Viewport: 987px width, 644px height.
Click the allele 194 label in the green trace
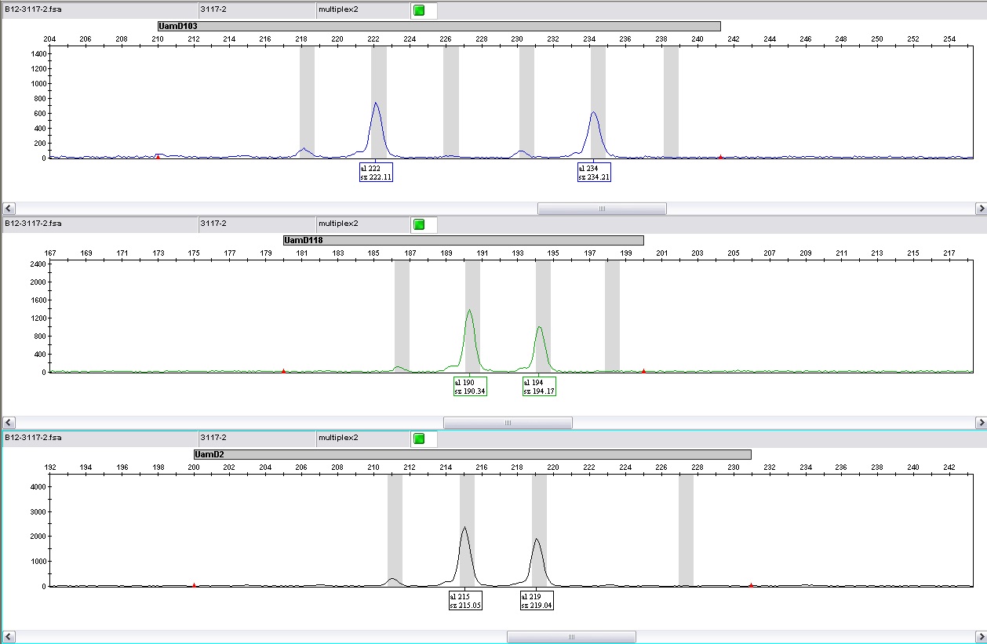pyautogui.click(x=539, y=386)
